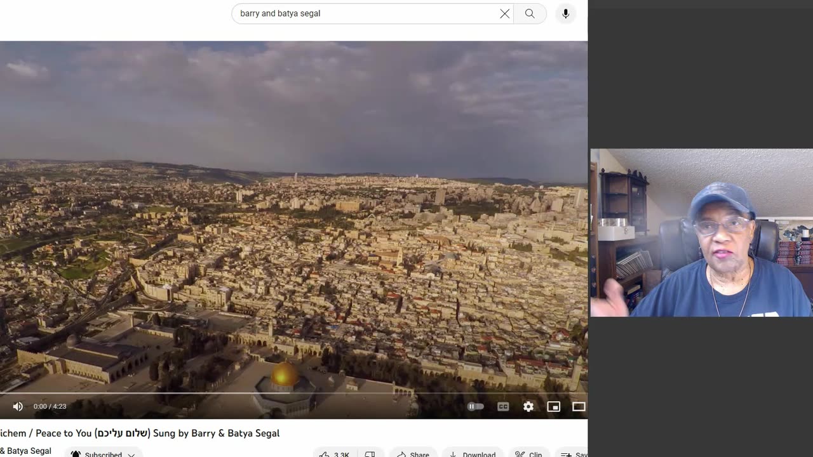Dislike the video with thumbs down
The height and width of the screenshot is (457, 813).
pos(370,454)
